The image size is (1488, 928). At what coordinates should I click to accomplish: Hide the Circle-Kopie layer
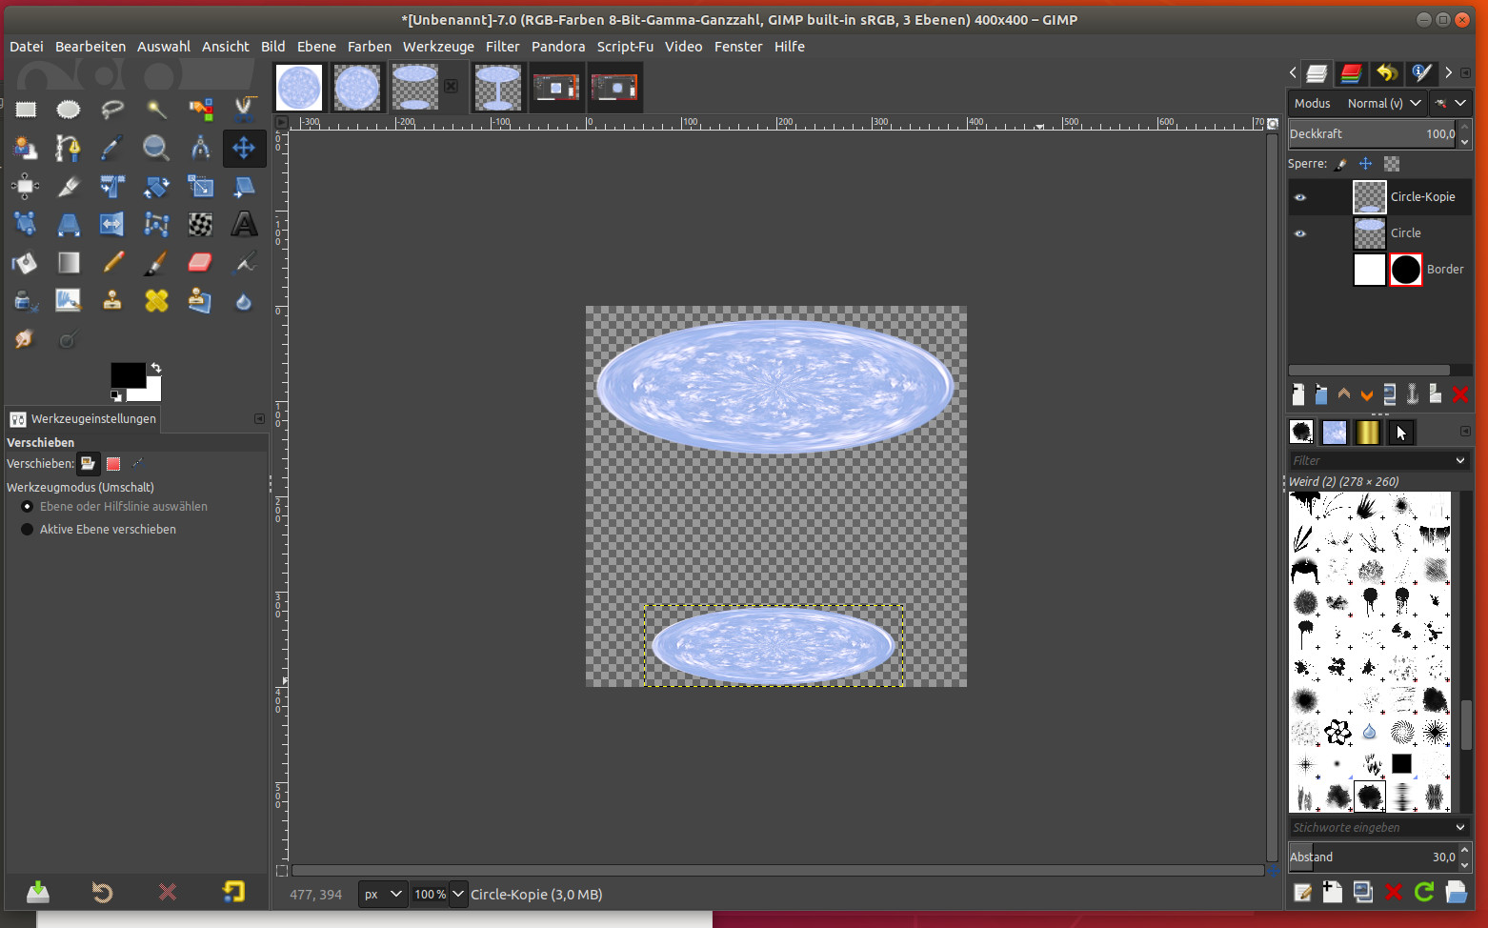(x=1300, y=197)
